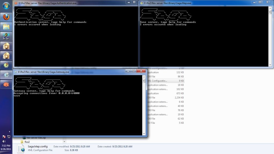
Task: Launch Firefox from the taskbar
Action: (6, 17)
